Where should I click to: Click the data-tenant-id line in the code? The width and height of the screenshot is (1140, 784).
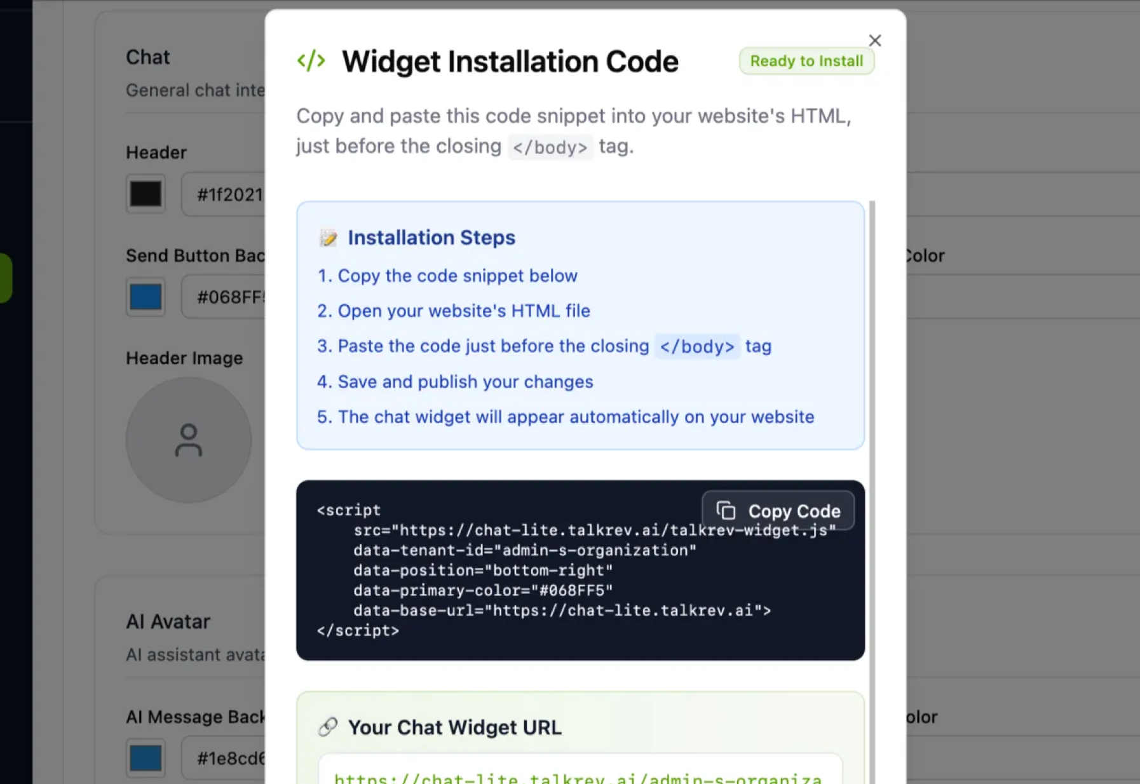point(525,550)
